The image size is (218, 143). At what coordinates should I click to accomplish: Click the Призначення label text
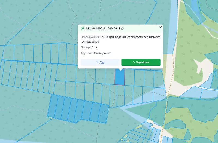pyautogui.click(x=90, y=37)
